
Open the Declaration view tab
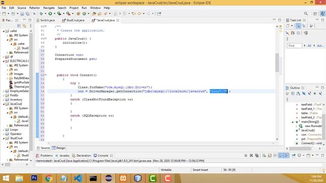pyautogui.click(x=81, y=156)
